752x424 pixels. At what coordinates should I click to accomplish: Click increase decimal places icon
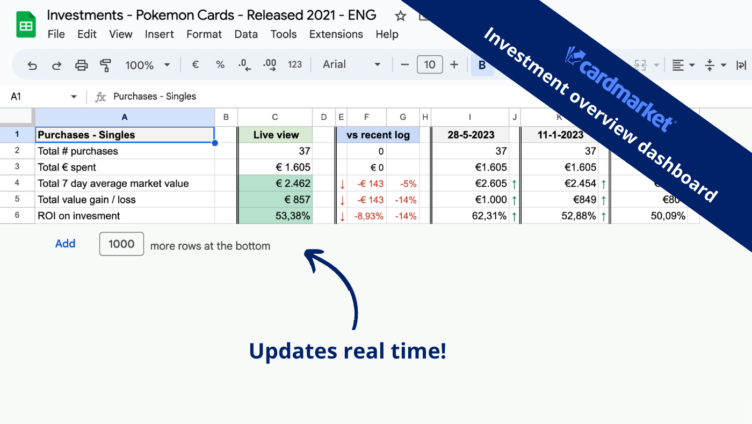click(270, 65)
